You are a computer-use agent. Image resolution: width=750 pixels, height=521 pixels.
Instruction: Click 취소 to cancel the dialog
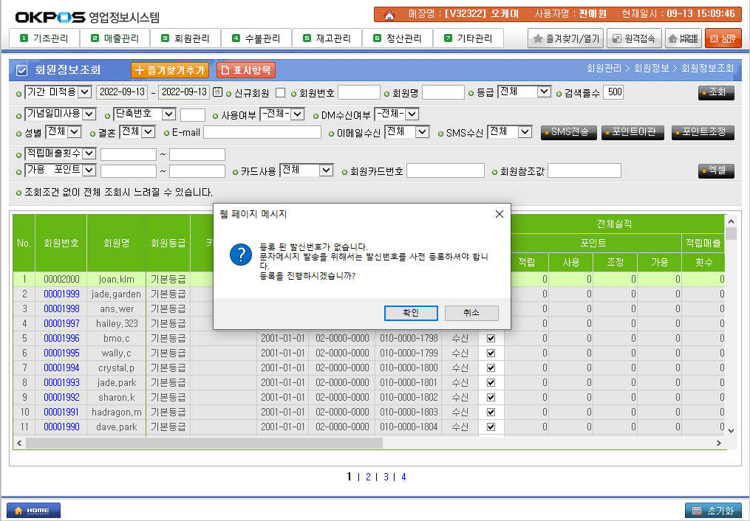point(471,313)
